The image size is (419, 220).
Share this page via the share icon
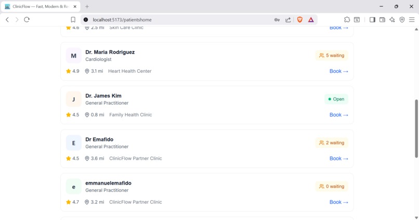288,20
